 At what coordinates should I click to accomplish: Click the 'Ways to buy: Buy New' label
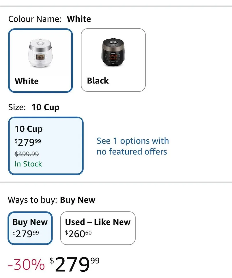tap(51, 200)
